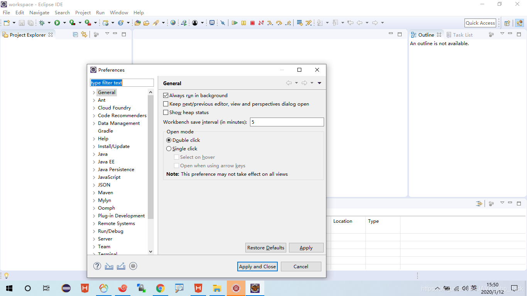Viewport: 527px width, 296px height.
Task: Click the Oomph preference recorder icon
Action: tap(133, 266)
